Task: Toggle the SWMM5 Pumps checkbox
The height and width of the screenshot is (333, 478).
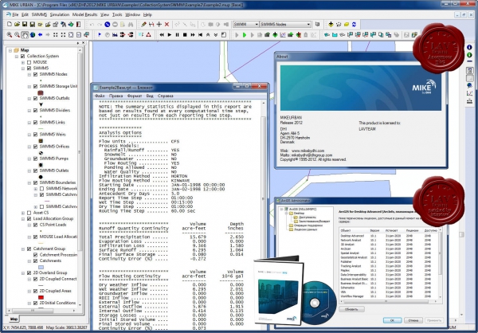Action: coord(35,159)
